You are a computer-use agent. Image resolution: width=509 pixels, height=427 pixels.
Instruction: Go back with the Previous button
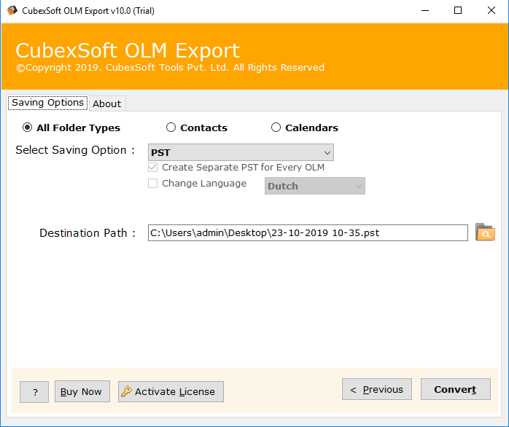pyautogui.click(x=376, y=390)
